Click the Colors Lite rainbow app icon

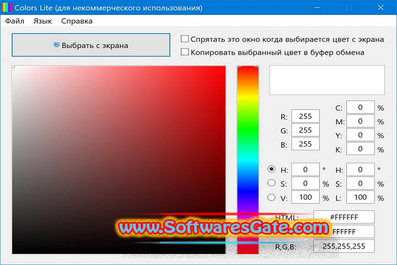[7, 7]
